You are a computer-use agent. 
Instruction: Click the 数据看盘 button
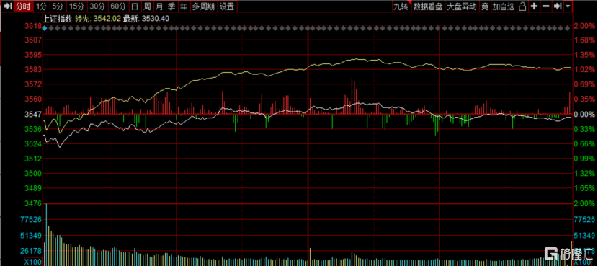coord(428,6)
